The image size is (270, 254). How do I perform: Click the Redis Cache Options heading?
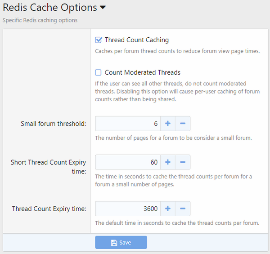[x=50, y=8]
